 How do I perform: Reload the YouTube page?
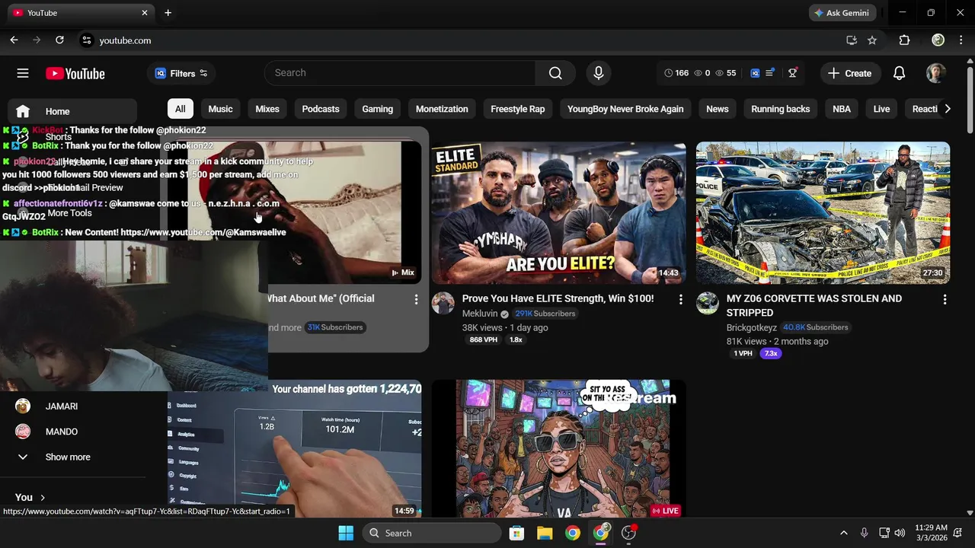(x=59, y=40)
